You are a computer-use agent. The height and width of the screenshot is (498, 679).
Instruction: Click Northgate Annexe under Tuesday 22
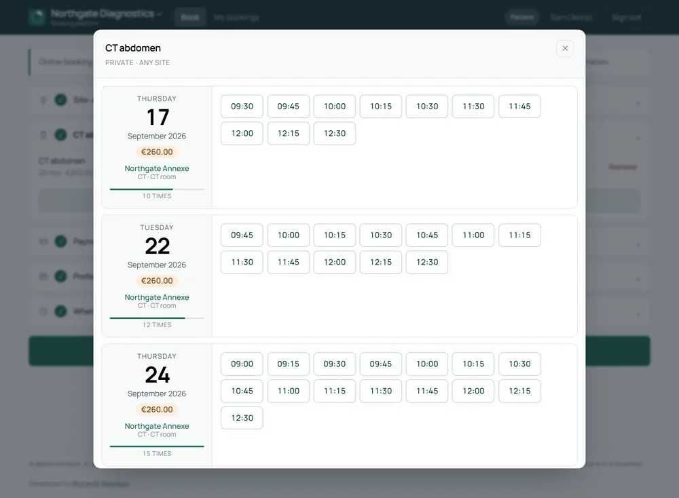tap(157, 297)
